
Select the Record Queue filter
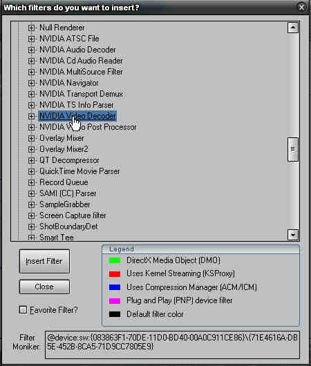coord(64,182)
